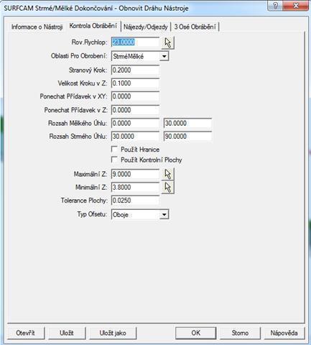Open Nápověda help button

(284, 333)
